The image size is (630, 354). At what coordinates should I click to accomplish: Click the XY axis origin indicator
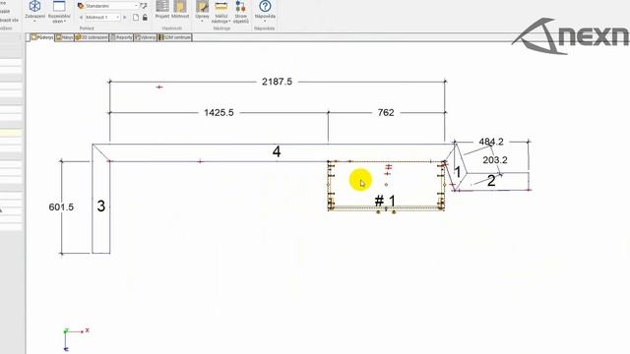point(66,332)
